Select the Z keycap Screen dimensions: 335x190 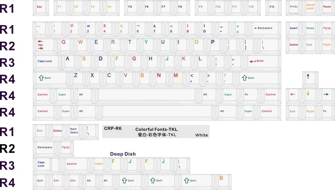[x=78, y=79]
